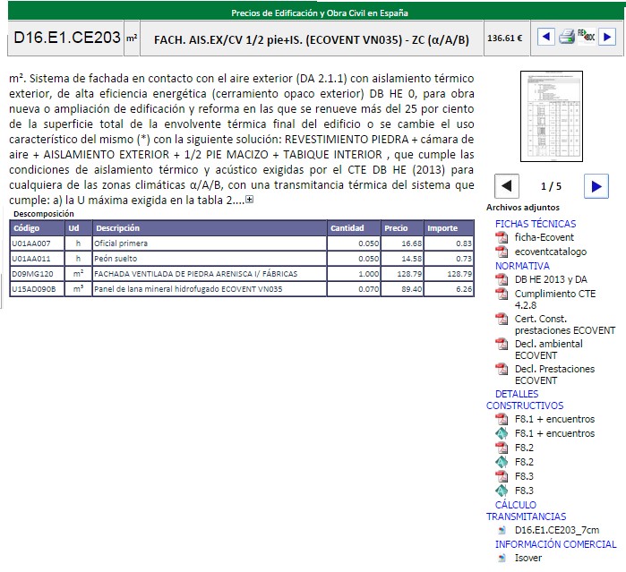Click the Código column header
Image resolution: width=626 pixels, height=572 pixels.
[37, 228]
